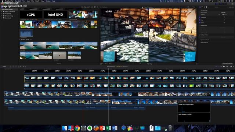The height and width of the screenshot is (132, 235).
Task: Click the Distort on-screen controls icon
Action: [x=224, y=23]
